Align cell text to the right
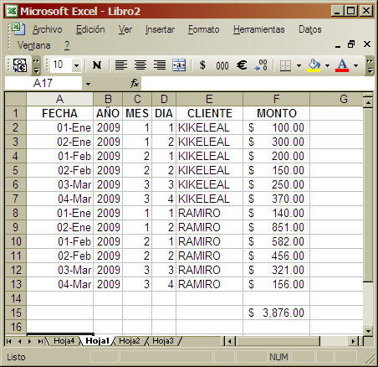This screenshot has width=378, height=367. 160,65
